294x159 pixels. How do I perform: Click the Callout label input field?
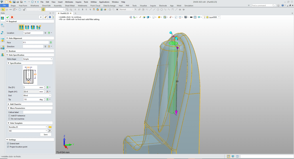(37, 112)
